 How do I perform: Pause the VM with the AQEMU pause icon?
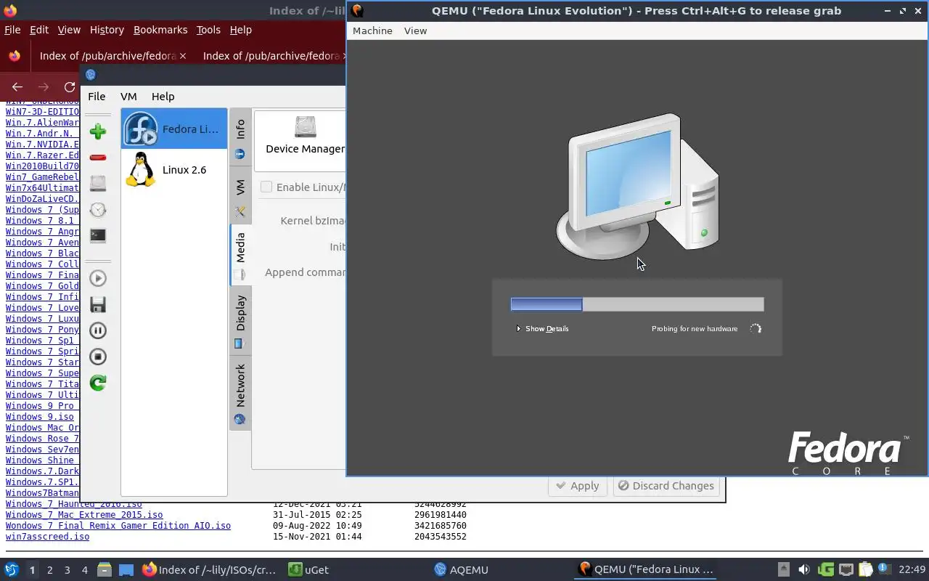point(98,330)
